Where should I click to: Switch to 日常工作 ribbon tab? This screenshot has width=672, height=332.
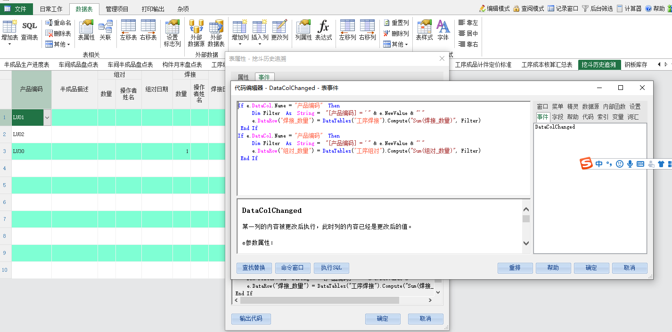pyautogui.click(x=51, y=9)
